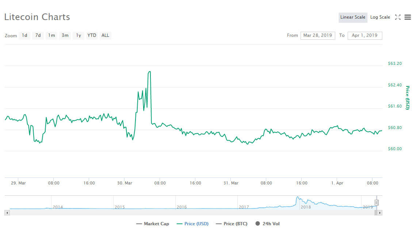Click 2014 in the navigator
The height and width of the screenshot is (230, 413).
pos(58,207)
